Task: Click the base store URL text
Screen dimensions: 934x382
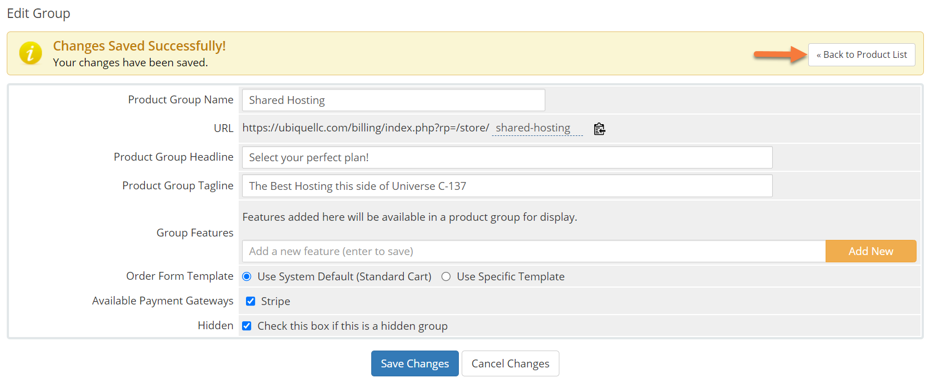Action: coord(366,128)
